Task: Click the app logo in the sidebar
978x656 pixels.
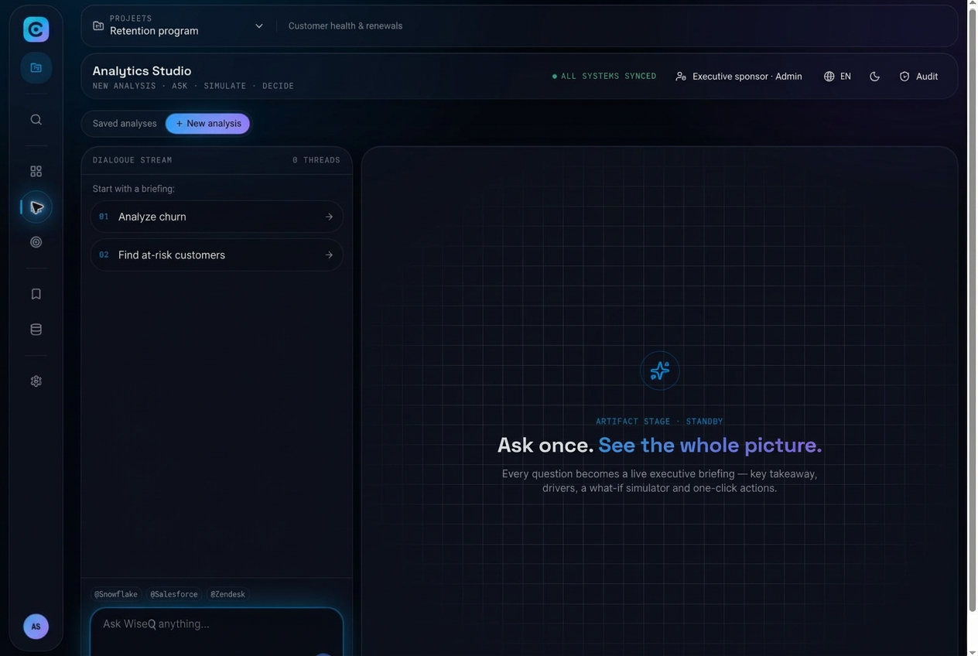Action: click(x=36, y=29)
